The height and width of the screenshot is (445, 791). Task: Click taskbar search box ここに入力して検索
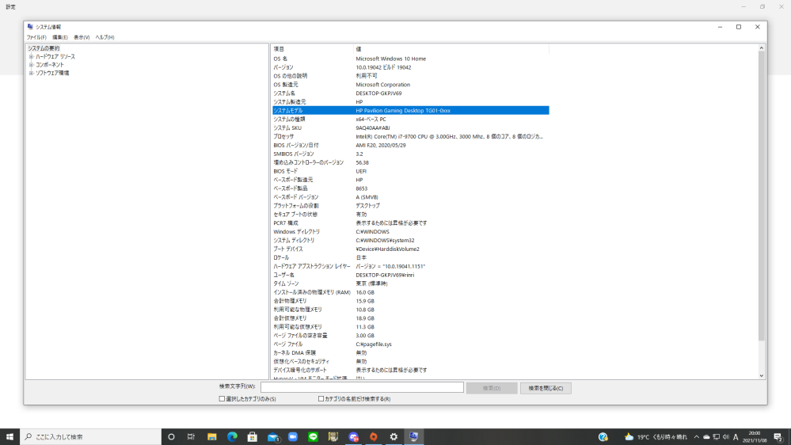point(91,437)
